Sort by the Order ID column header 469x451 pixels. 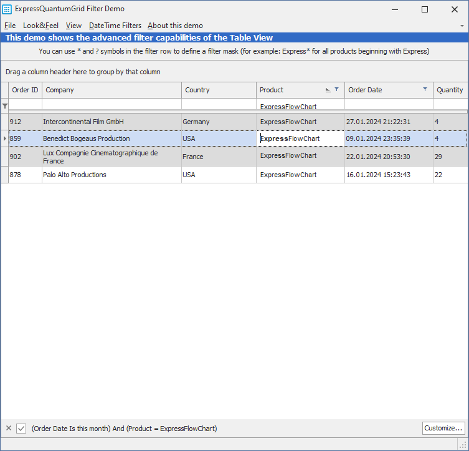click(x=25, y=90)
